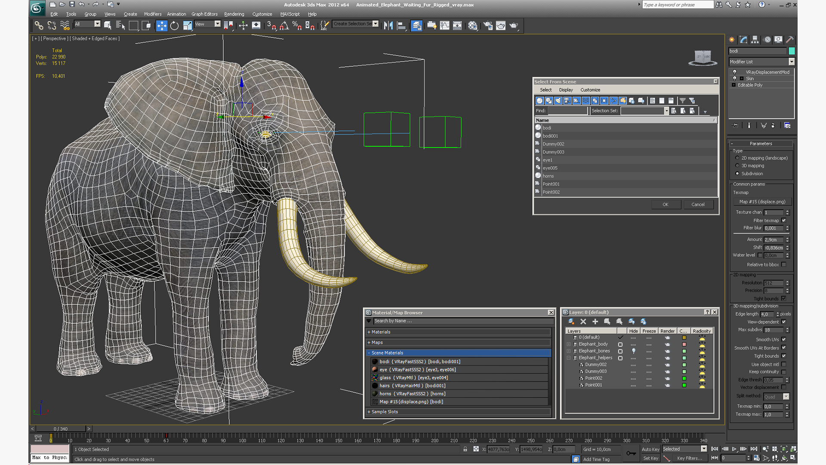The height and width of the screenshot is (465, 826).
Task: Toggle Display Lights filter in Select From Scene
Action: [x=558, y=100]
